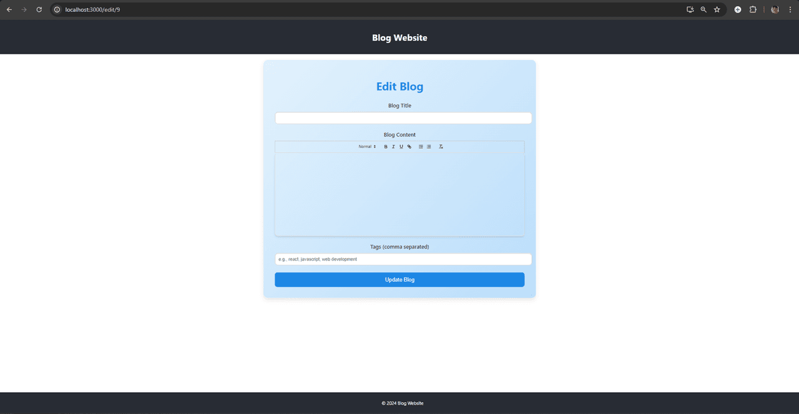Click the Blog Content label

pos(399,135)
